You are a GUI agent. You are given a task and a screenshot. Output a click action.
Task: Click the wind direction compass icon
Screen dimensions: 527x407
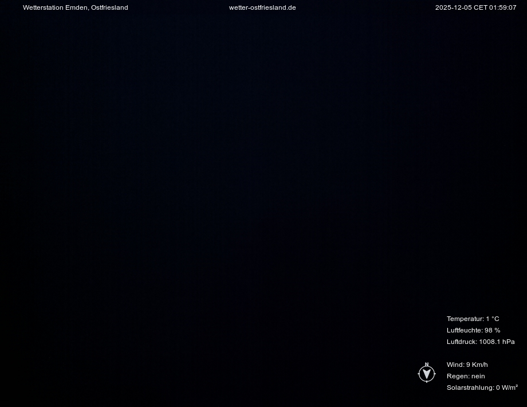click(427, 374)
